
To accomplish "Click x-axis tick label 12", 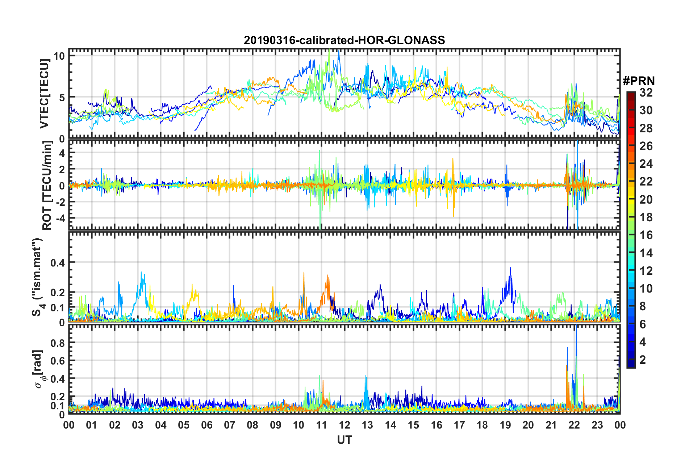I will click(x=344, y=425).
